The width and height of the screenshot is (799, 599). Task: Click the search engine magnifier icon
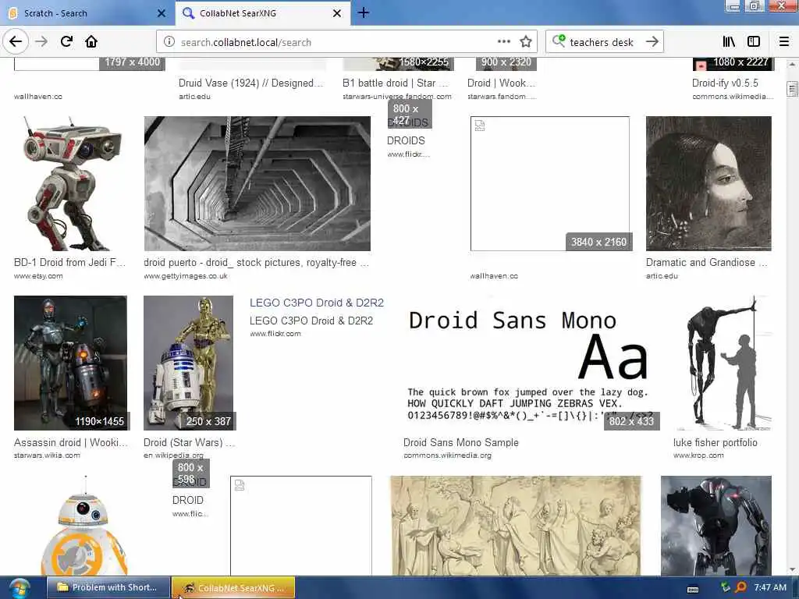click(x=559, y=41)
